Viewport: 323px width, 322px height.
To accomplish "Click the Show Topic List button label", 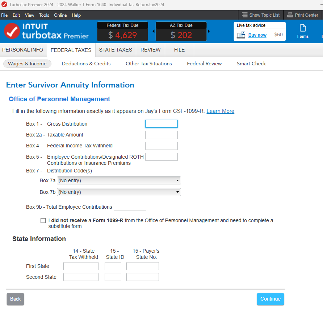I will coord(264,15).
